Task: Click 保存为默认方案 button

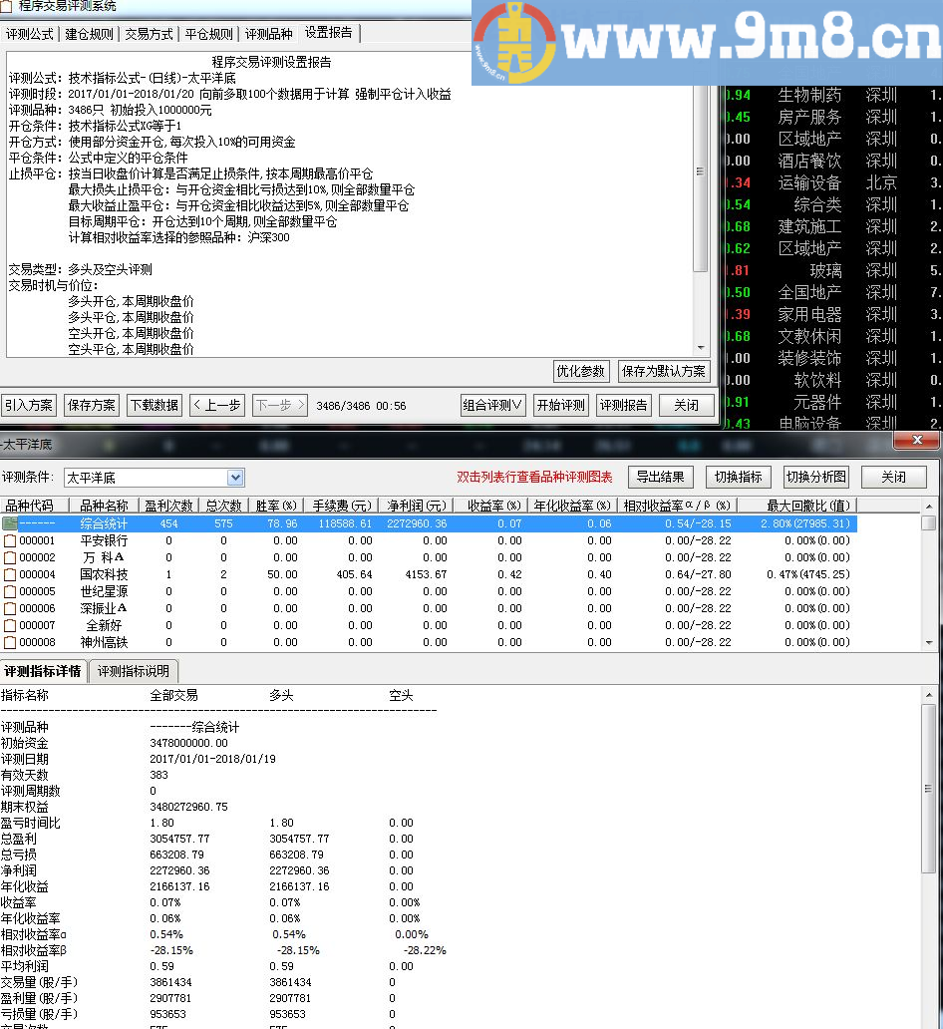Action: point(664,372)
